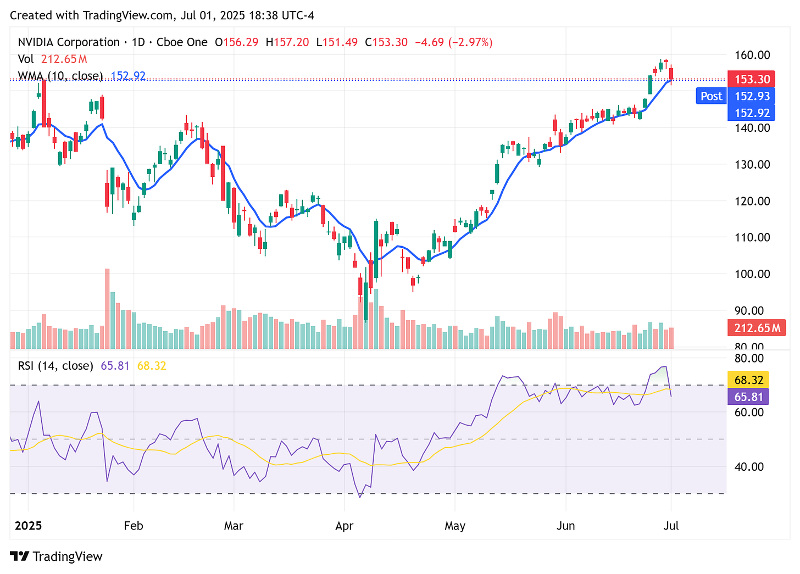Click the Post market status badge
This screenshot has height=574, width=800.
click(x=711, y=96)
